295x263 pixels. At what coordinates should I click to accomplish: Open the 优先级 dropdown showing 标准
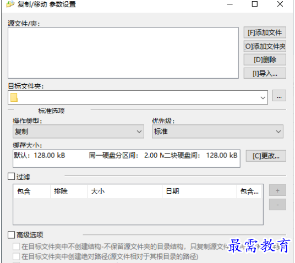coord(217,131)
